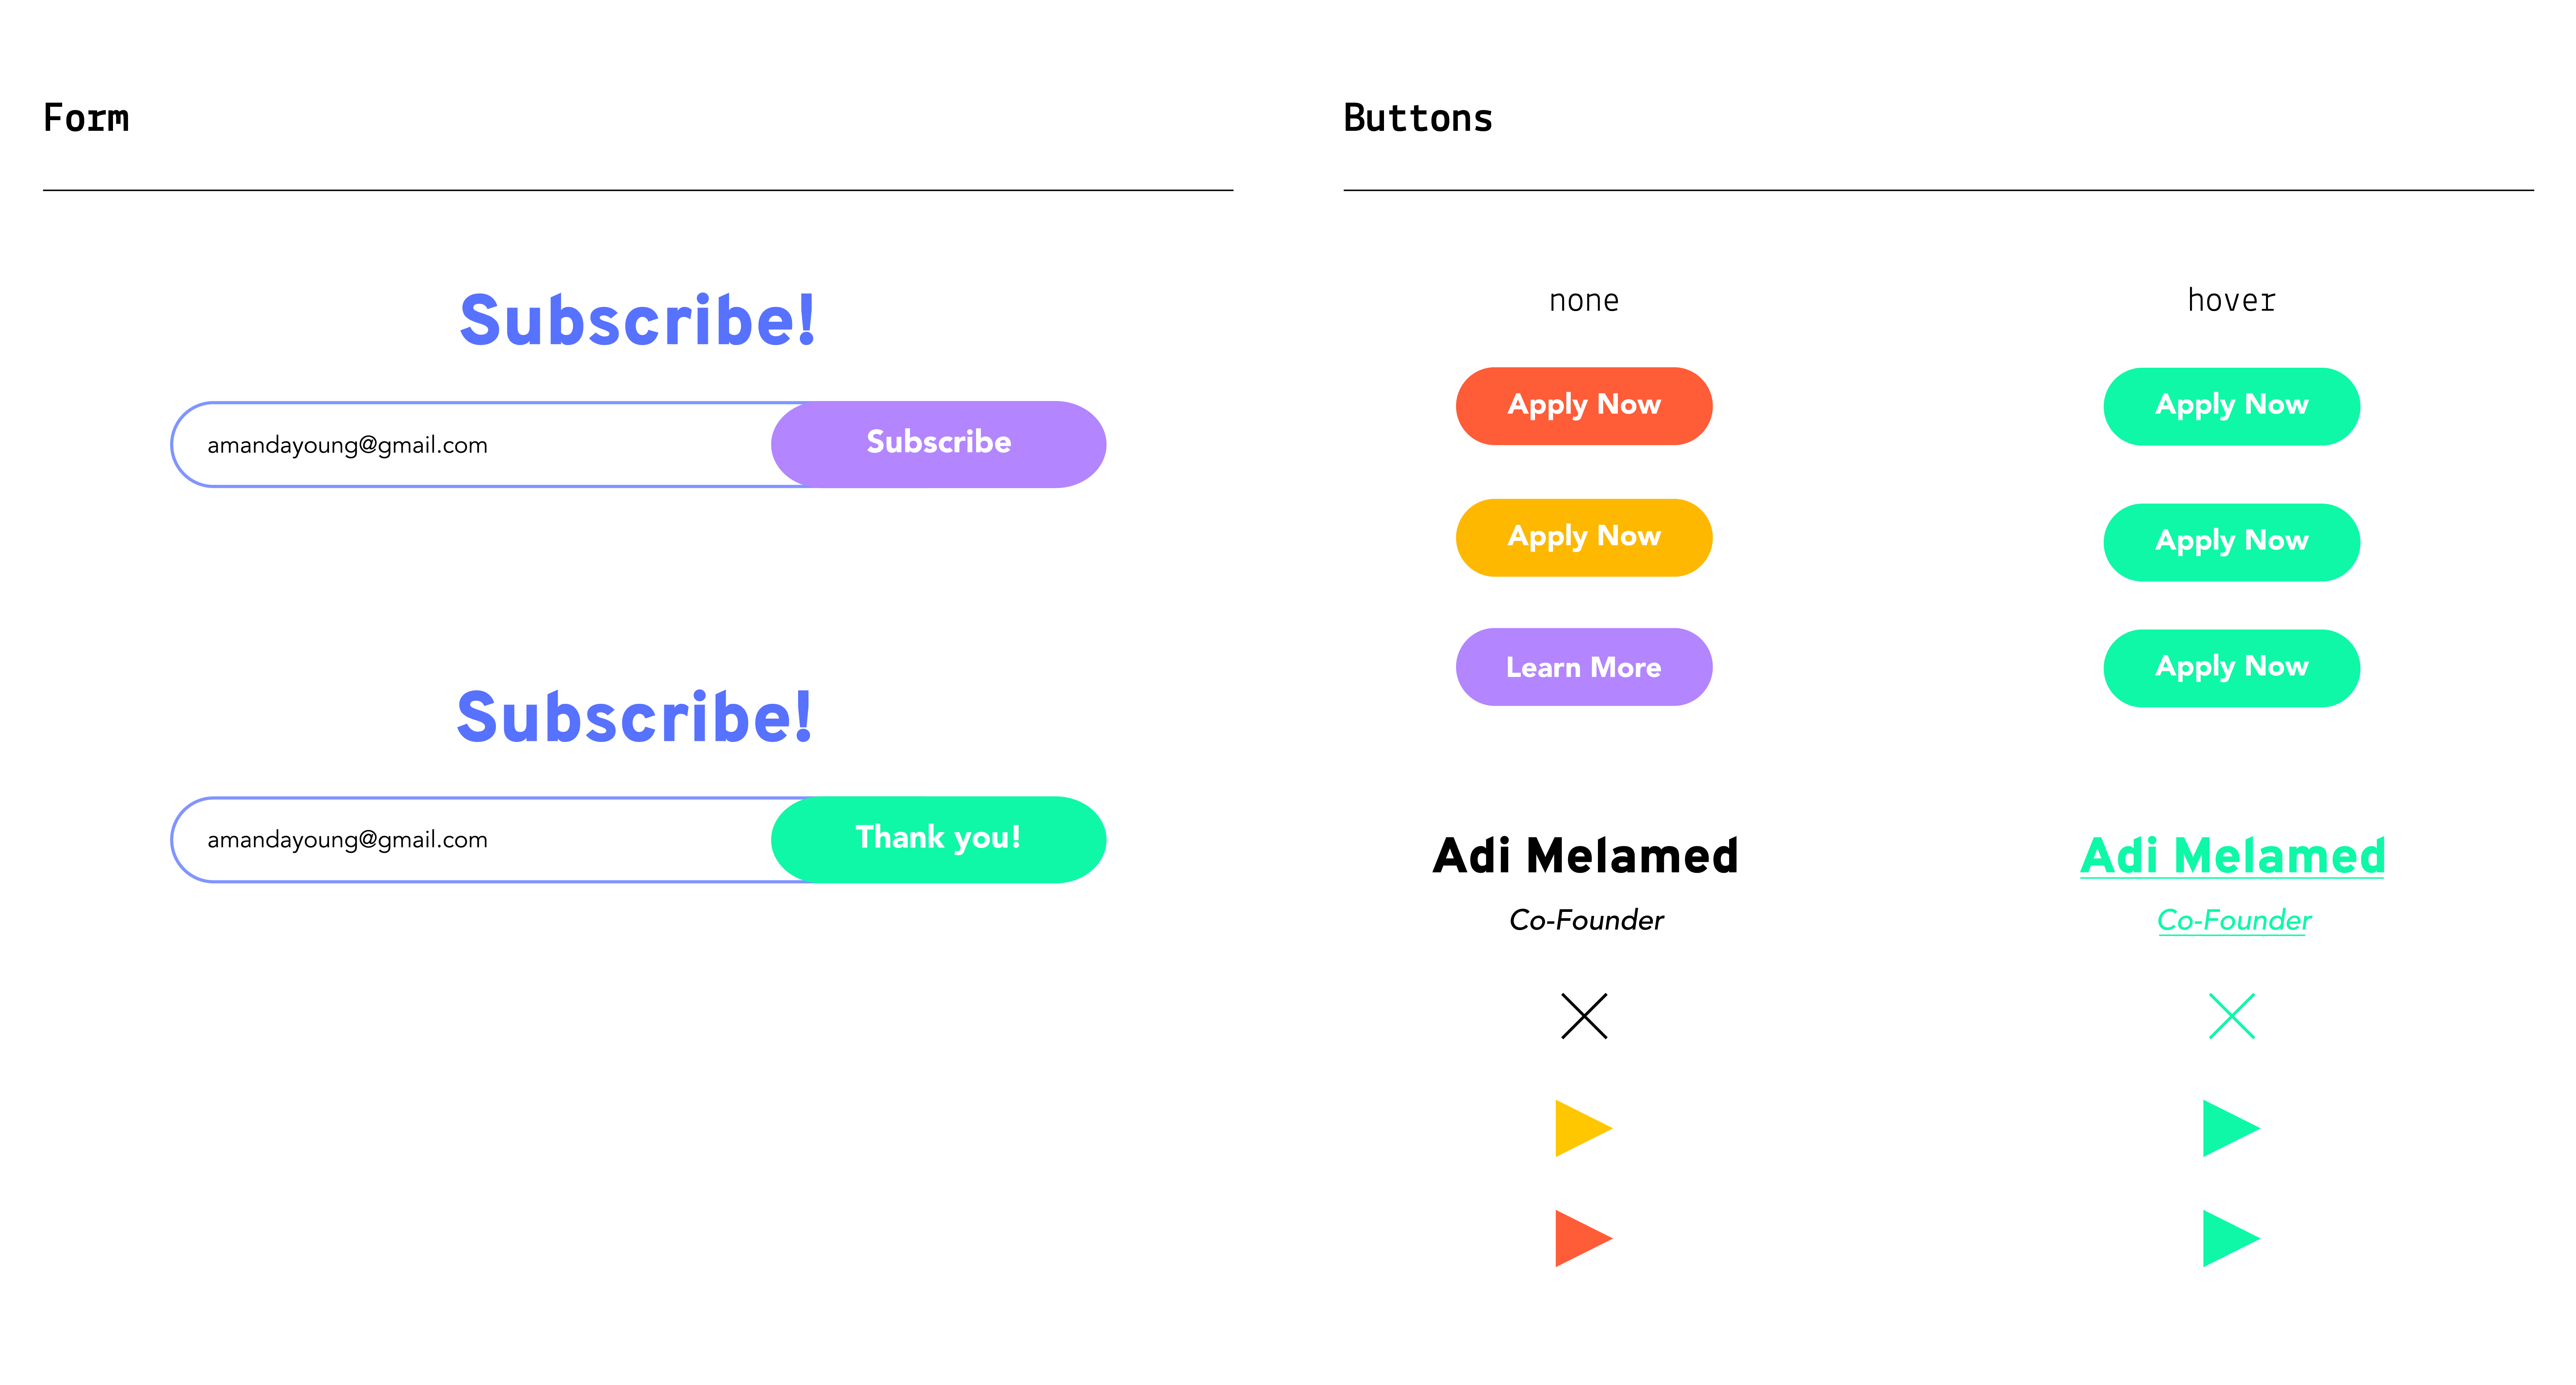Click the lower green play triangle

(x=2231, y=1238)
